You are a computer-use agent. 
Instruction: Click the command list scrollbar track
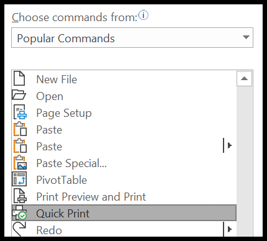click(244, 161)
